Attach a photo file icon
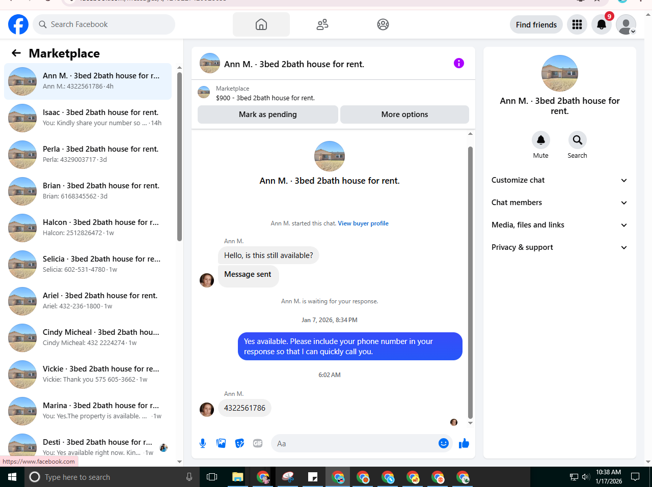The width and height of the screenshot is (652, 487). click(x=221, y=443)
